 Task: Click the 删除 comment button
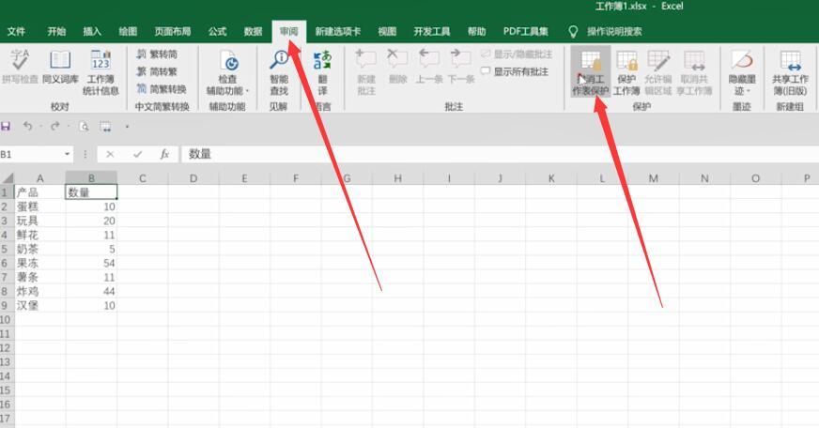397,67
